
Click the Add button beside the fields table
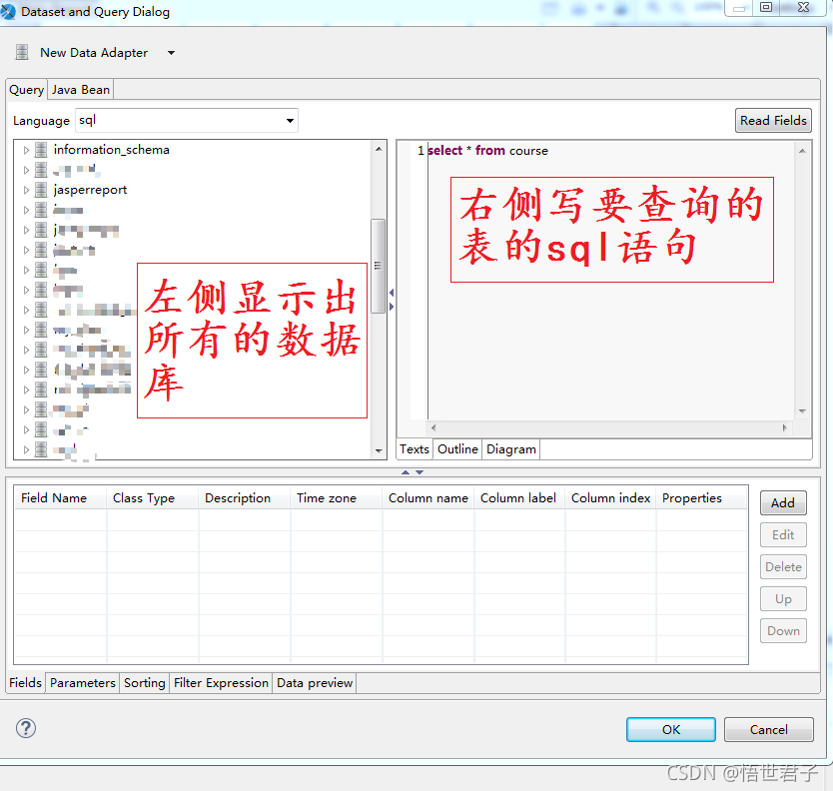[x=783, y=502]
